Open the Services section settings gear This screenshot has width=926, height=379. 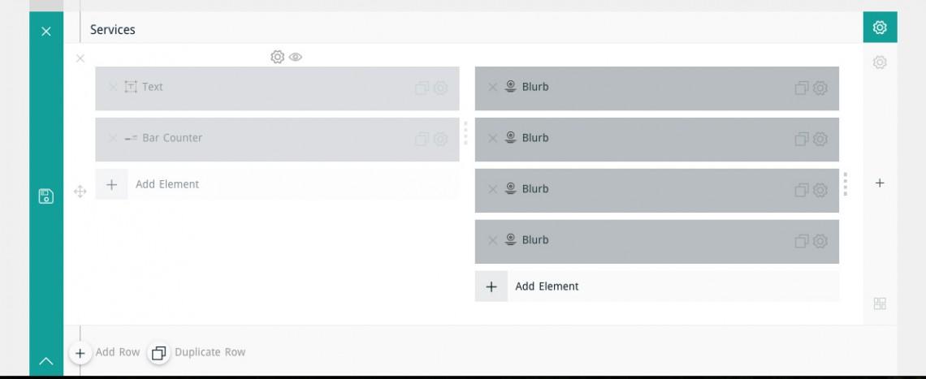tap(880, 27)
